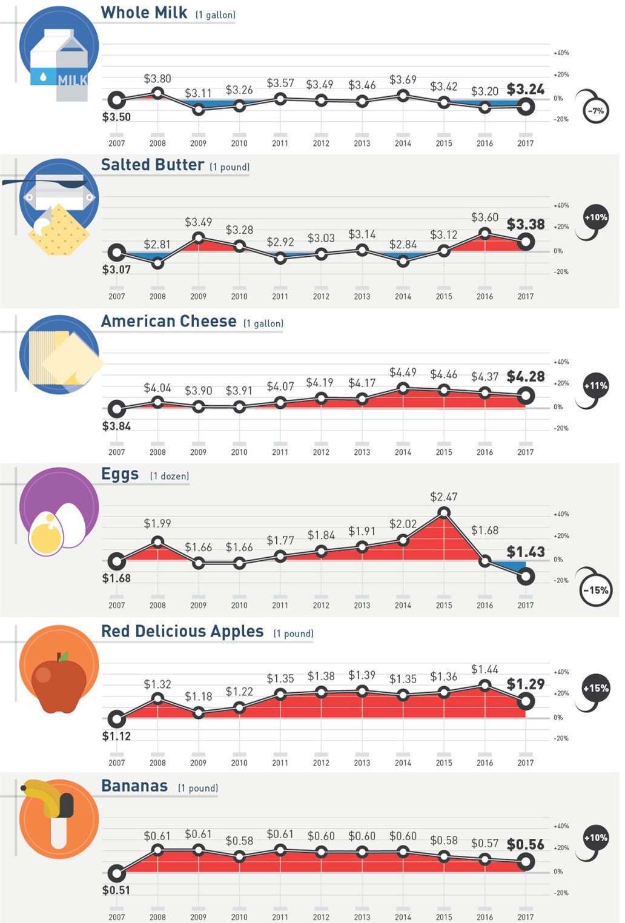The image size is (625, 923).
Task: Click the $4.49 cheese price label
Action: [x=403, y=372]
